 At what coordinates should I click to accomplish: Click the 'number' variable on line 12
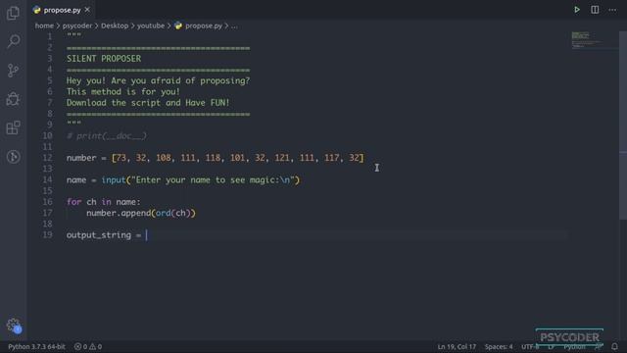coord(81,158)
